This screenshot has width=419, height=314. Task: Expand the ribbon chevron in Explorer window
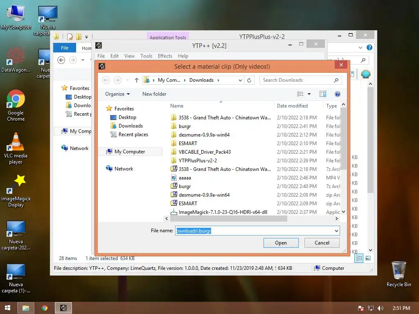click(360, 47)
